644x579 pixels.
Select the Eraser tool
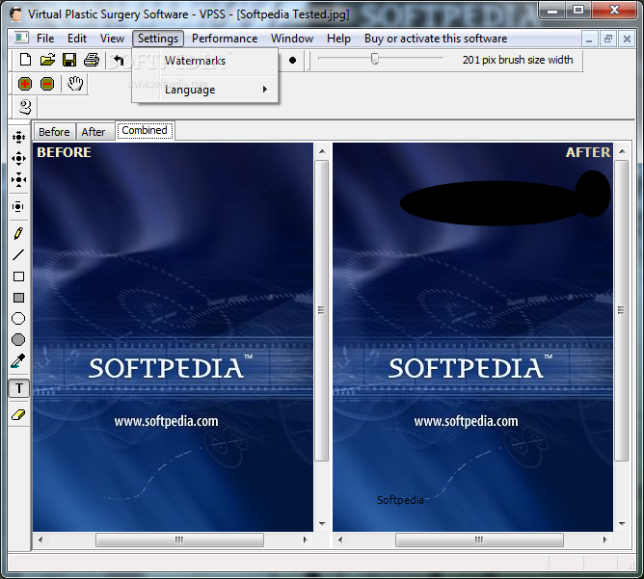(18, 415)
